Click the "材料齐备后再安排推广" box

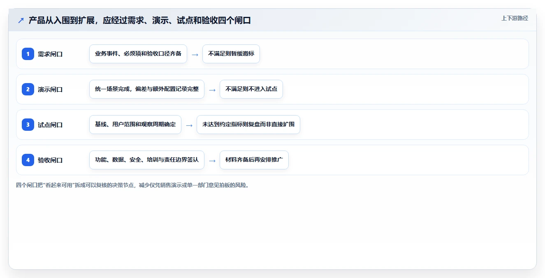point(254,160)
